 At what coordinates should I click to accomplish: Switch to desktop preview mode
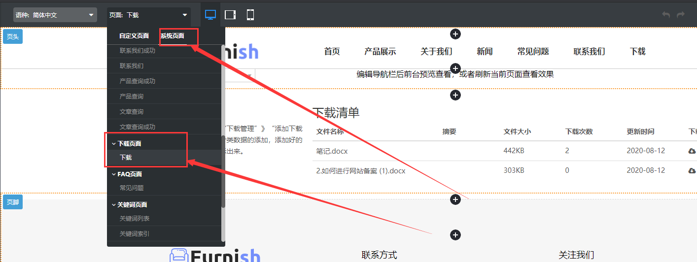click(x=210, y=15)
